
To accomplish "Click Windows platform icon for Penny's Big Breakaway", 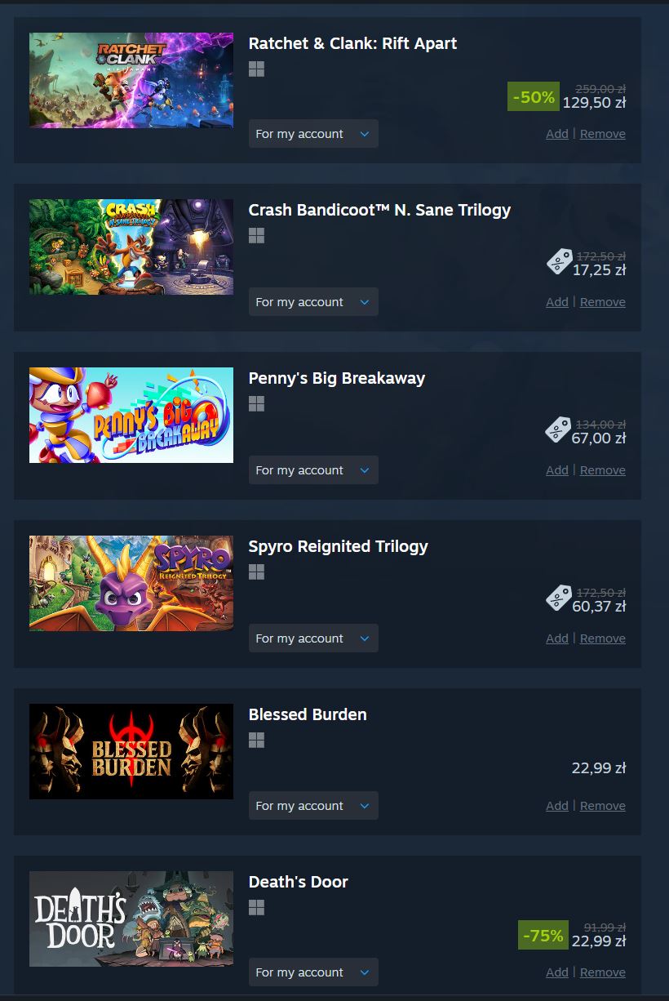I will [256, 404].
